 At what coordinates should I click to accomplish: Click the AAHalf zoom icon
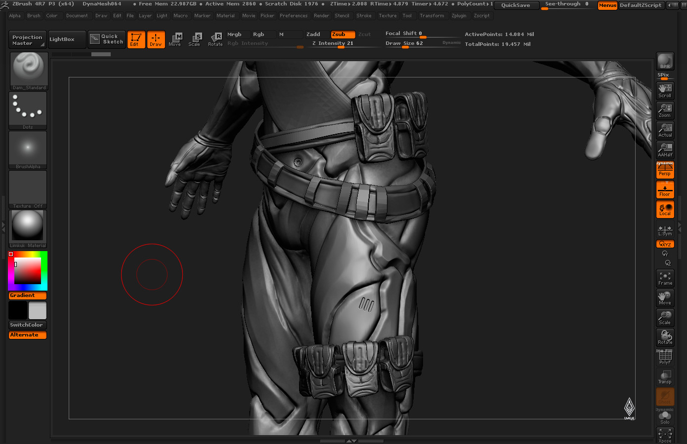(665, 150)
